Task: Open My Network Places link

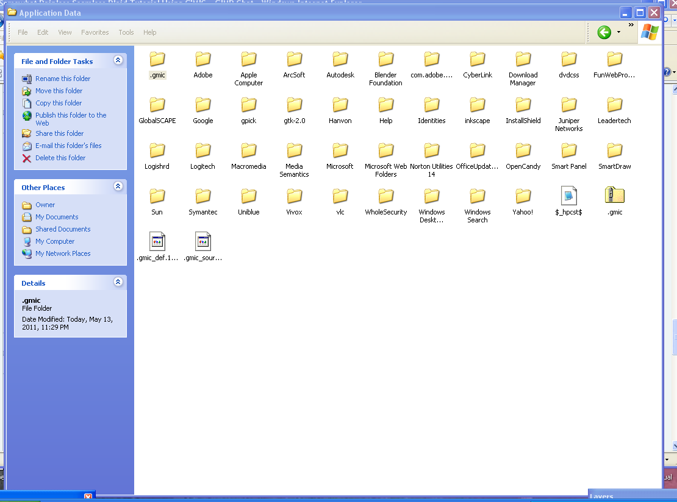Action: (63, 253)
